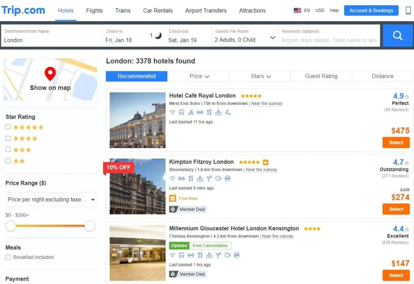Open Airport Transfers tab
This screenshot has width=414, height=284.
click(206, 10)
